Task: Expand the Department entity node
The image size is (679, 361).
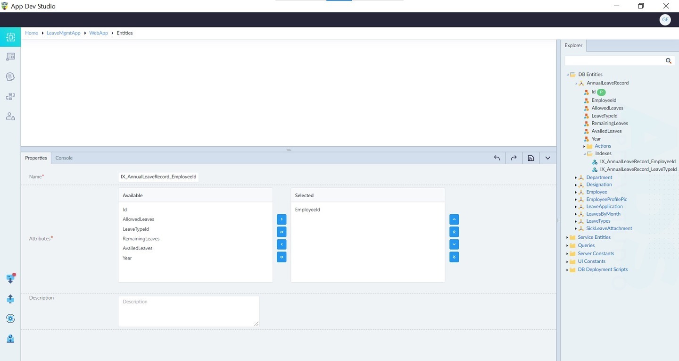Action: [576, 177]
